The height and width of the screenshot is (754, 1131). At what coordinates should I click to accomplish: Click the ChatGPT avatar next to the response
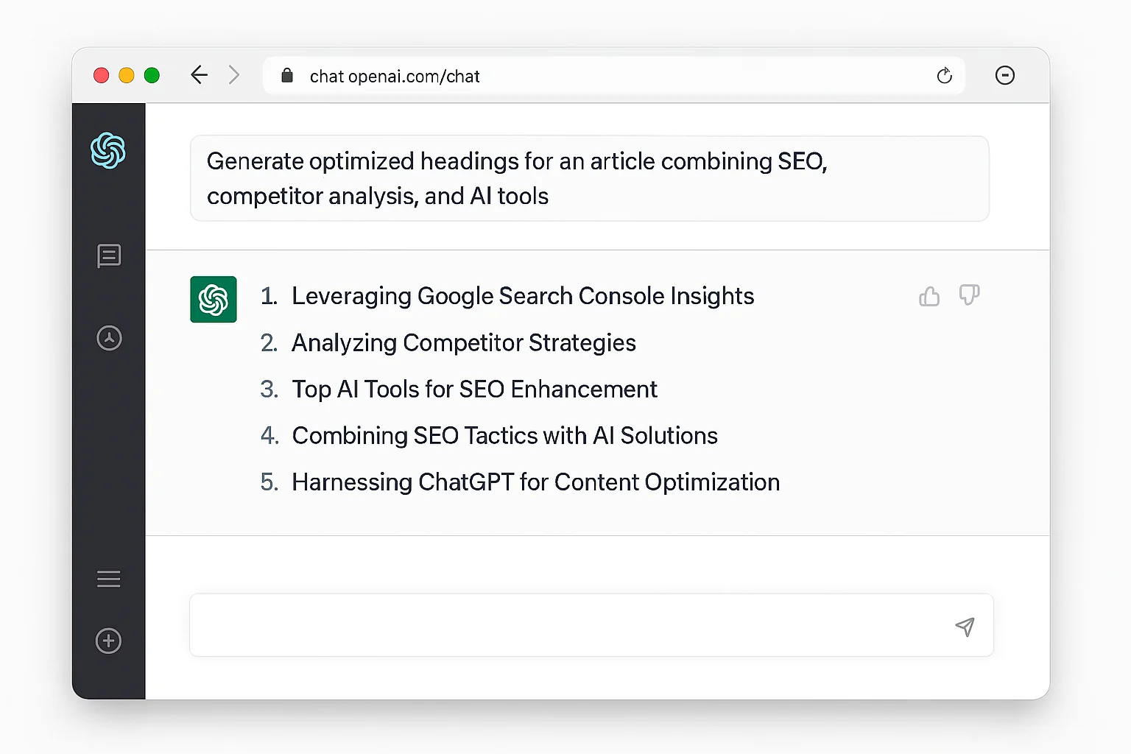tap(213, 299)
